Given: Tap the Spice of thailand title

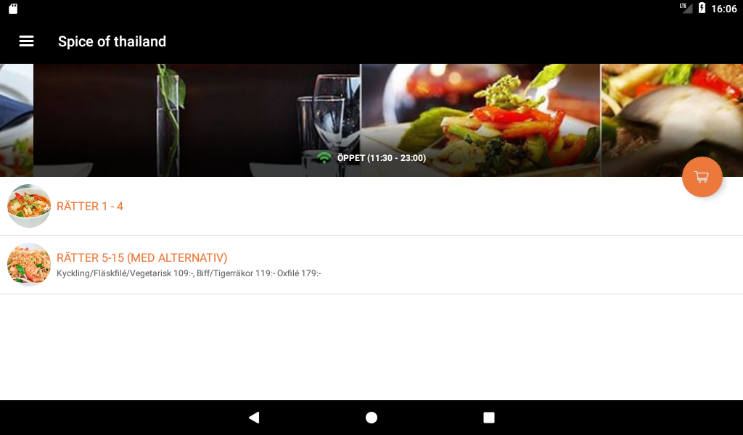Looking at the screenshot, I should tap(112, 41).
